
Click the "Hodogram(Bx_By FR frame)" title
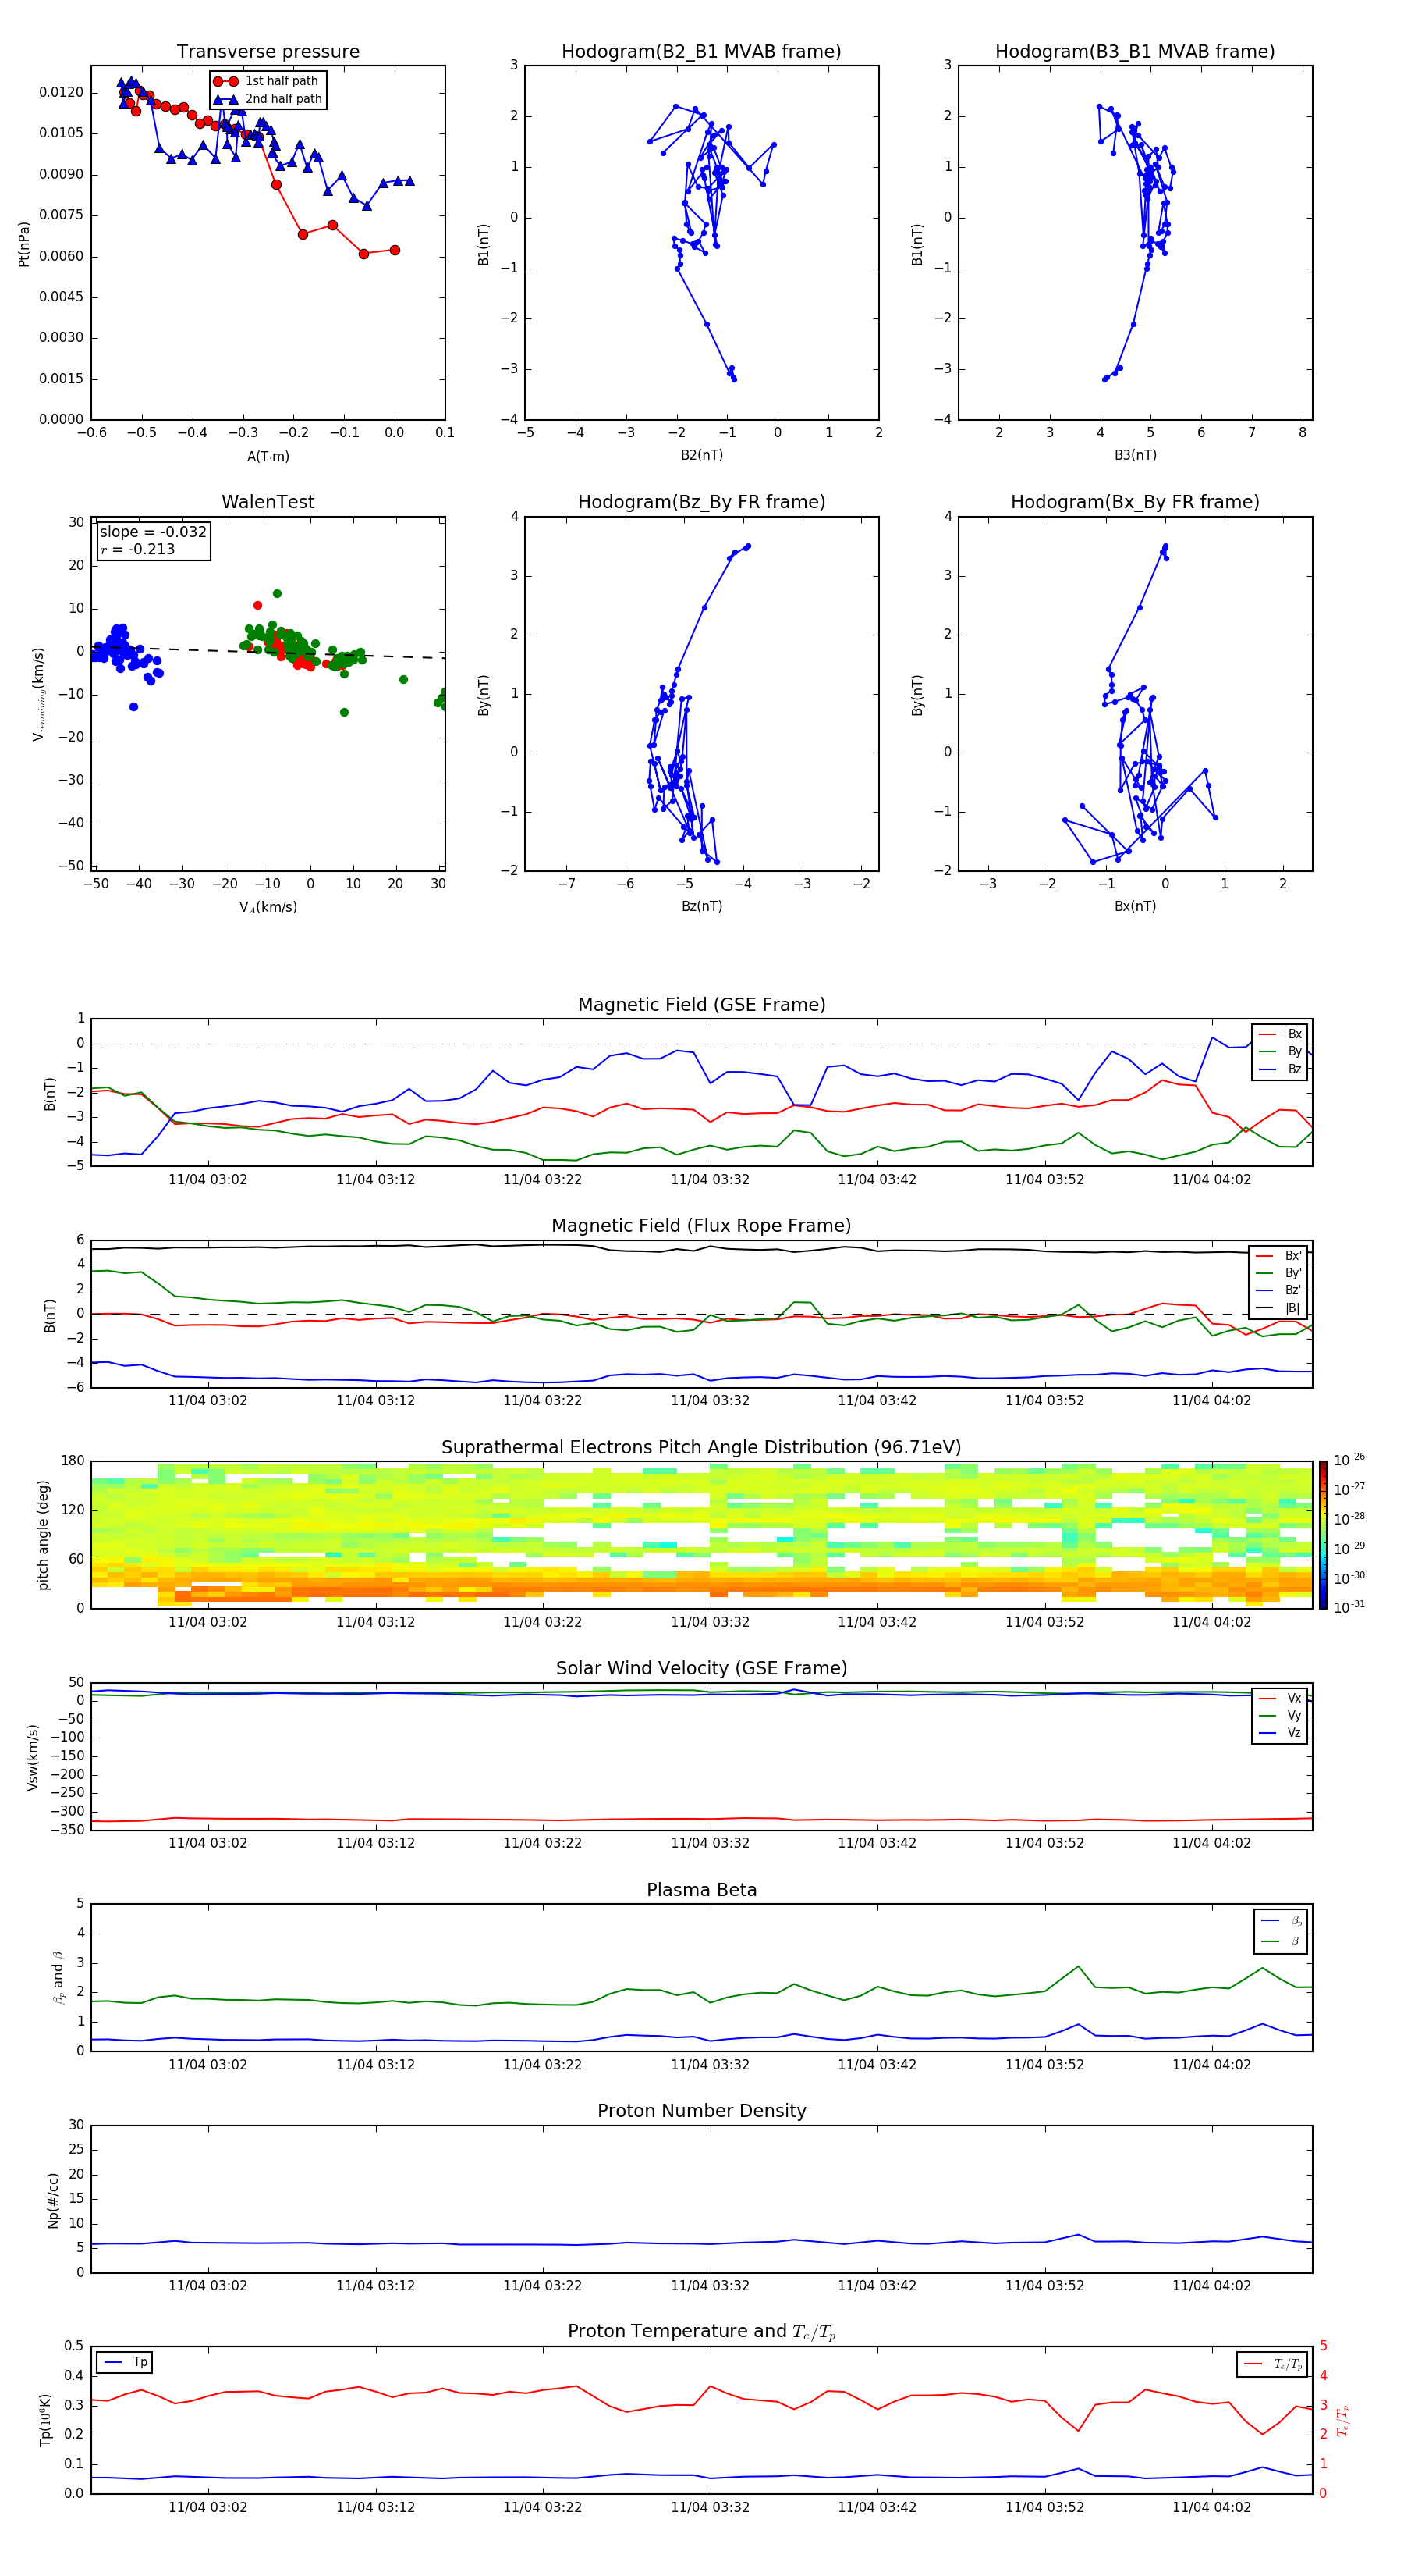point(1135,502)
